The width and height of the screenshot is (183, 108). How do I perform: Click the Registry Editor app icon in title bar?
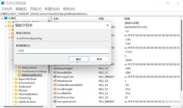pyautogui.click(x=3, y=3)
